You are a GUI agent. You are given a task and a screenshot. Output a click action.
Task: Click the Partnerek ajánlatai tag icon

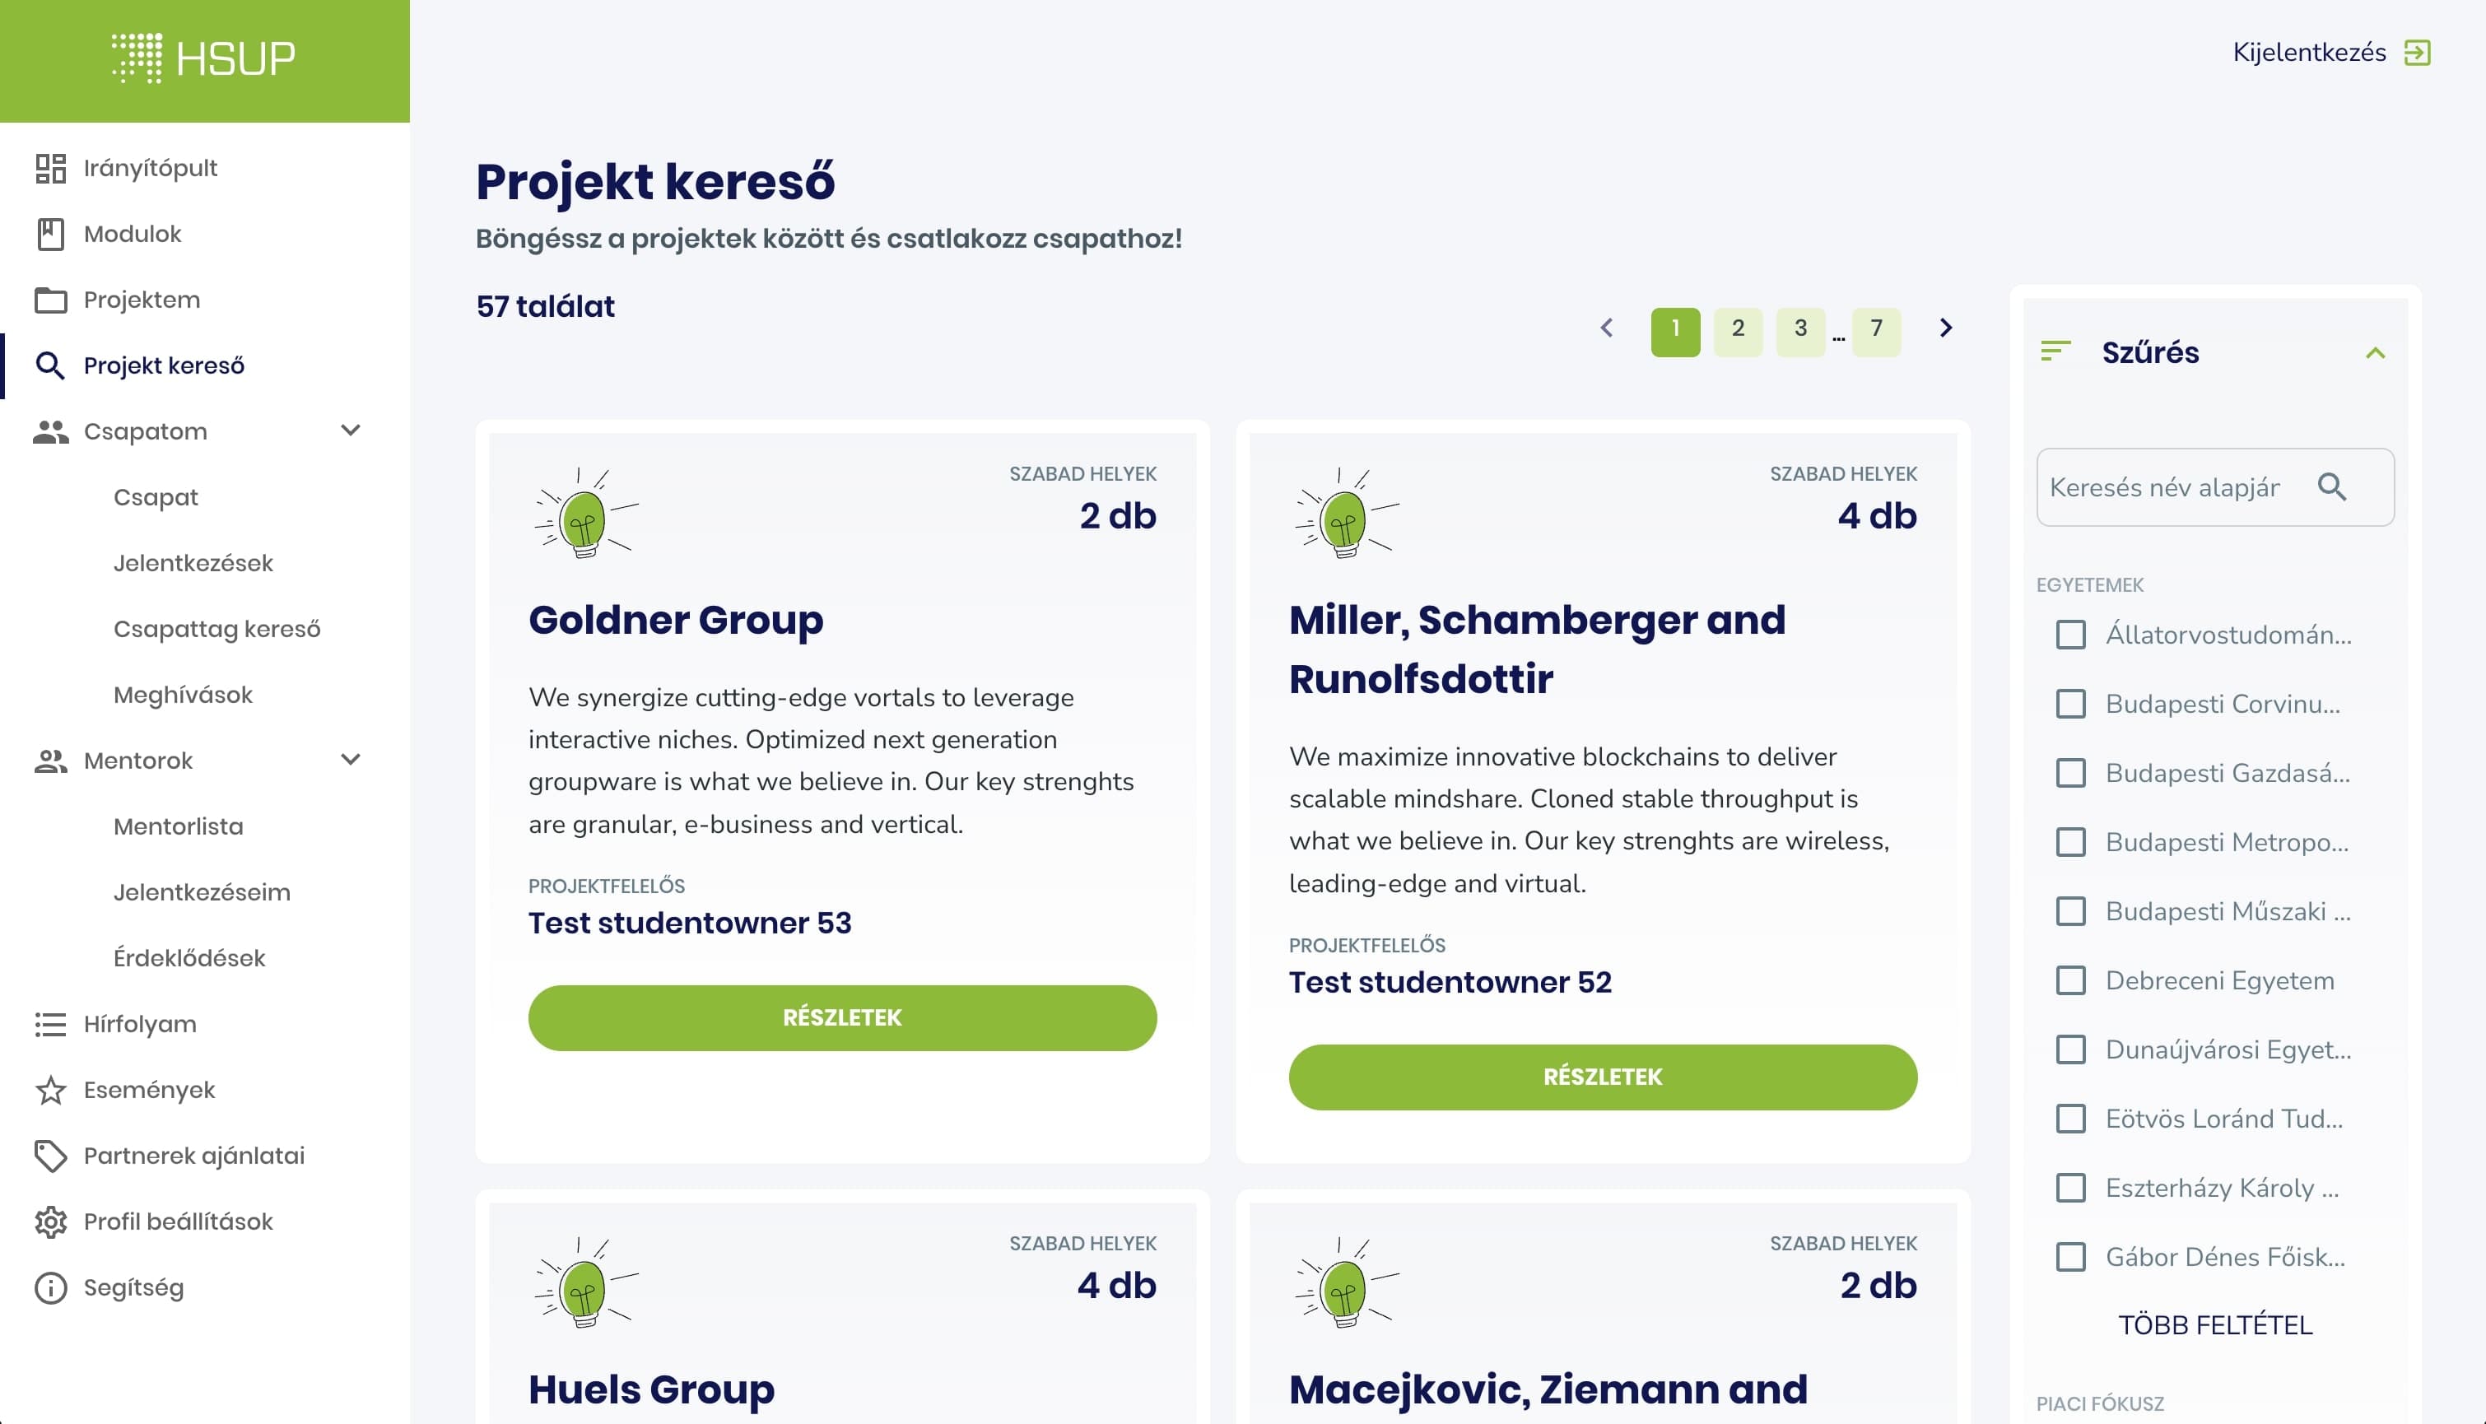[x=50, y=1156]
